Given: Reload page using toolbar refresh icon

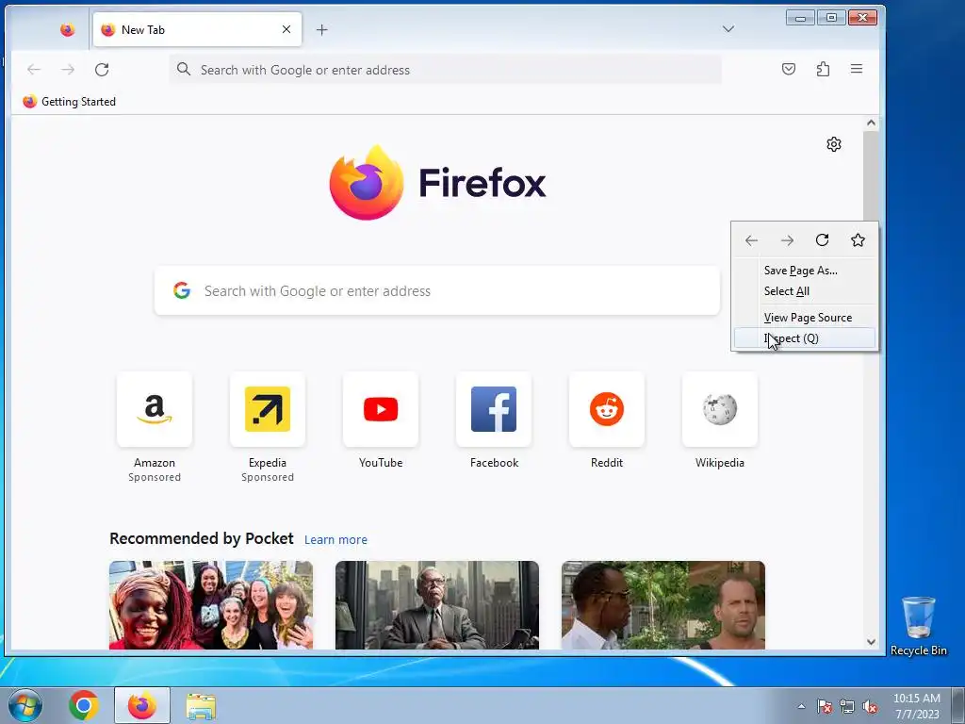Looking at the screenshot, I should pyautogui.click(x=102, y=70).
